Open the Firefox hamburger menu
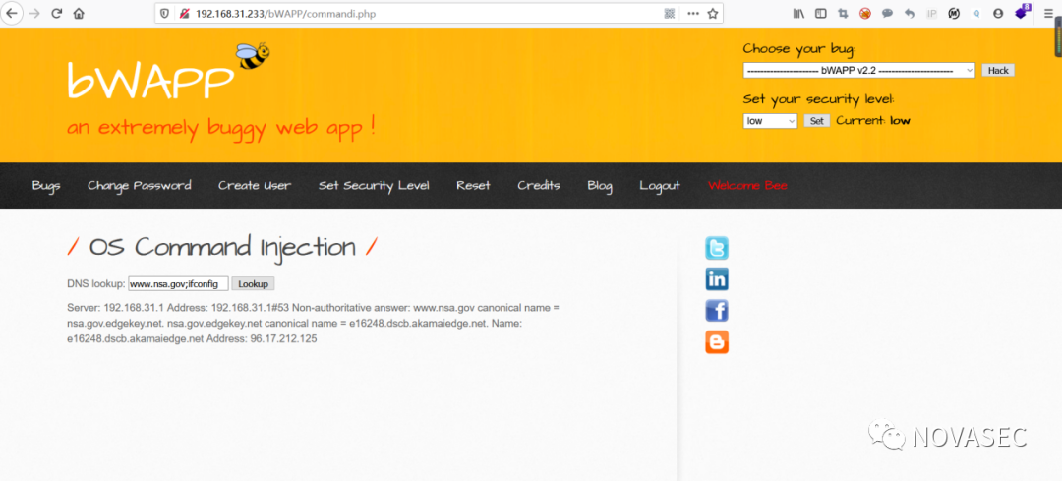1062x481 pixels. 1048,13
